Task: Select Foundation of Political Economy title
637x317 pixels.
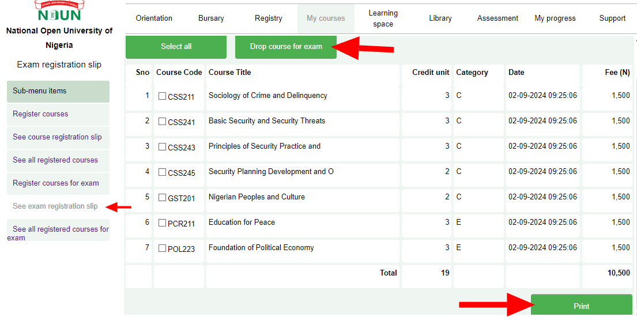Action: 261,247
